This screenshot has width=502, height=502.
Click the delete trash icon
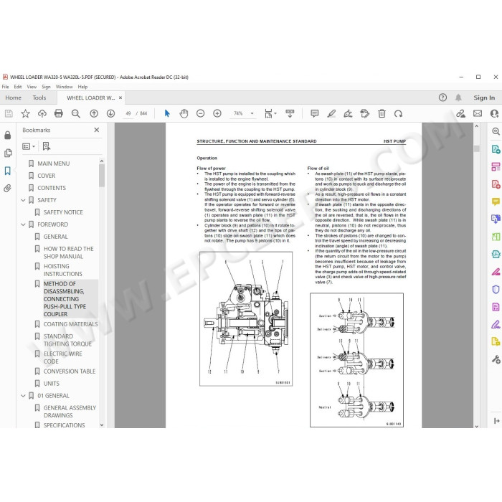(382, 113)
